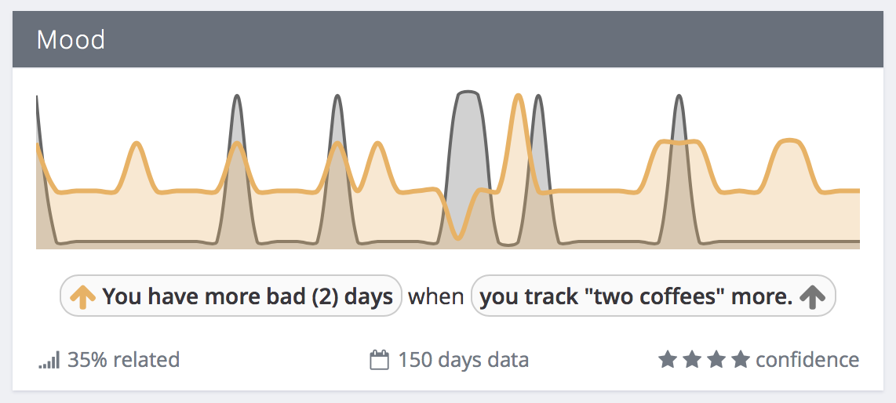Select the 'you track "two coffees" more' pill
896x403 pixels.
click(653, 296)
